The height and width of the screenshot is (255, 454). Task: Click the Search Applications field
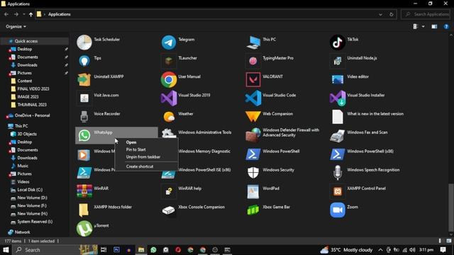tap(426, 14)
